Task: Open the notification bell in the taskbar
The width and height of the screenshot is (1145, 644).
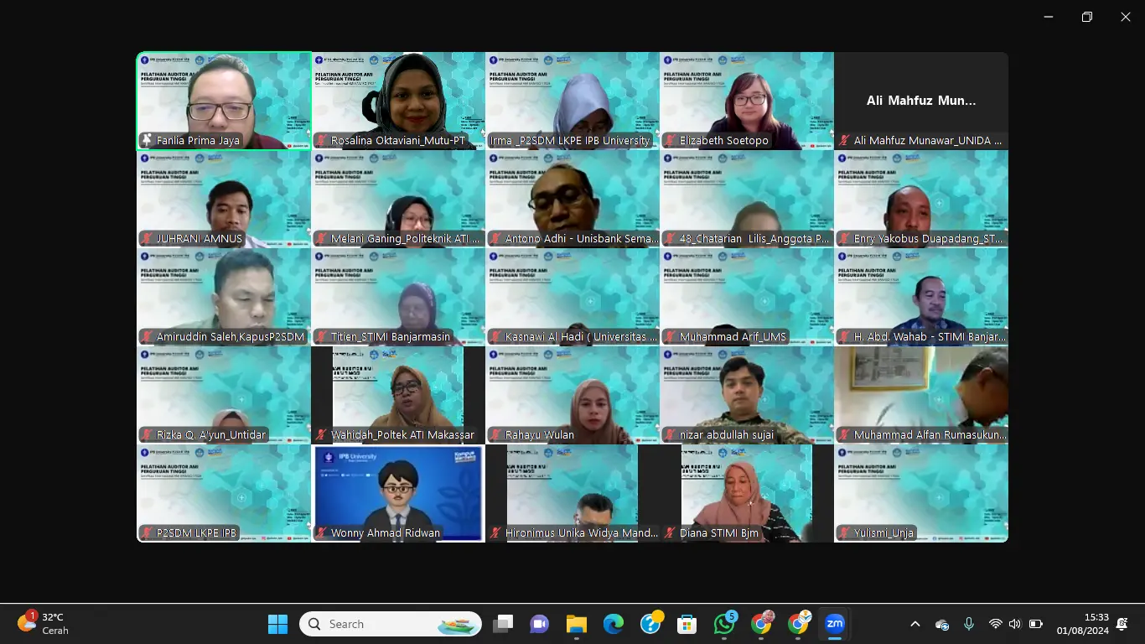Action: (x=1122, y=624)
